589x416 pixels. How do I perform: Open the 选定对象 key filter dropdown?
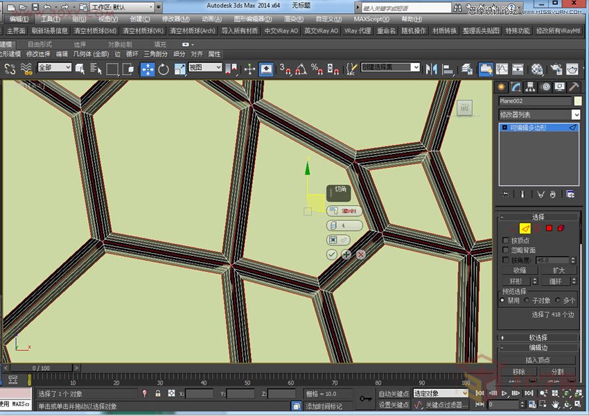(440, 393)
